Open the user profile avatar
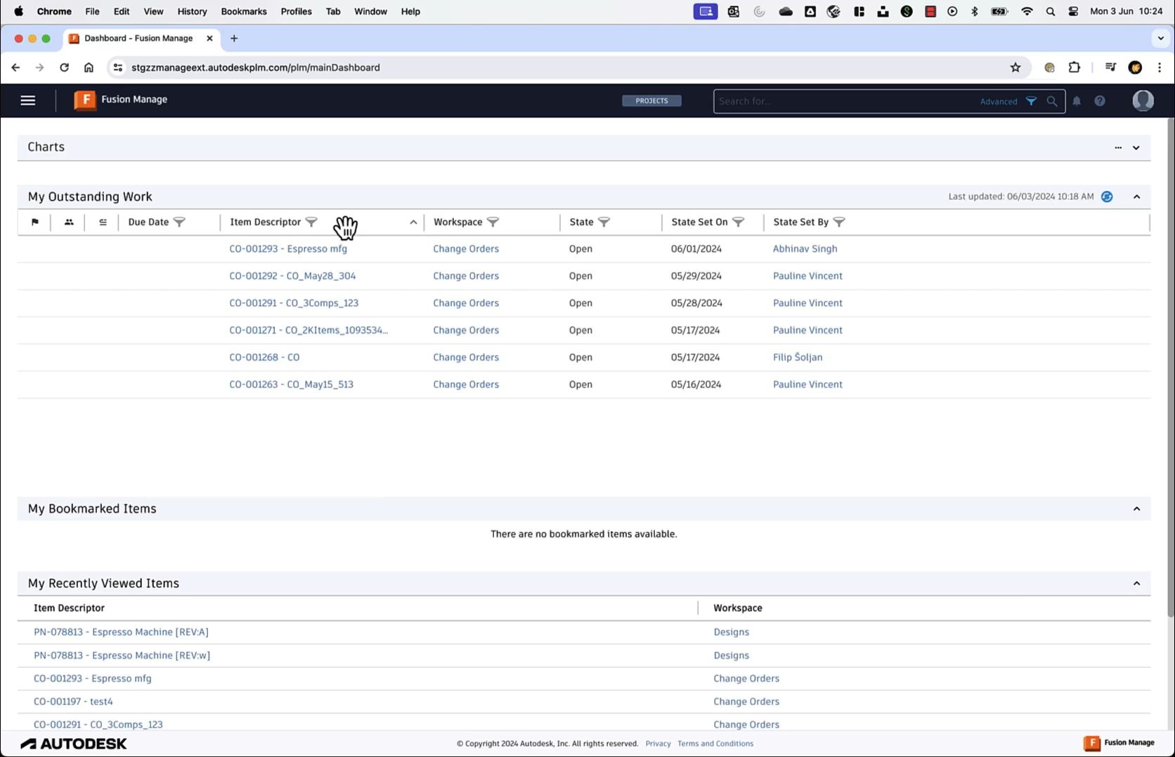The height and width of the screenshot is (757, 1175). click(1143, 100)
